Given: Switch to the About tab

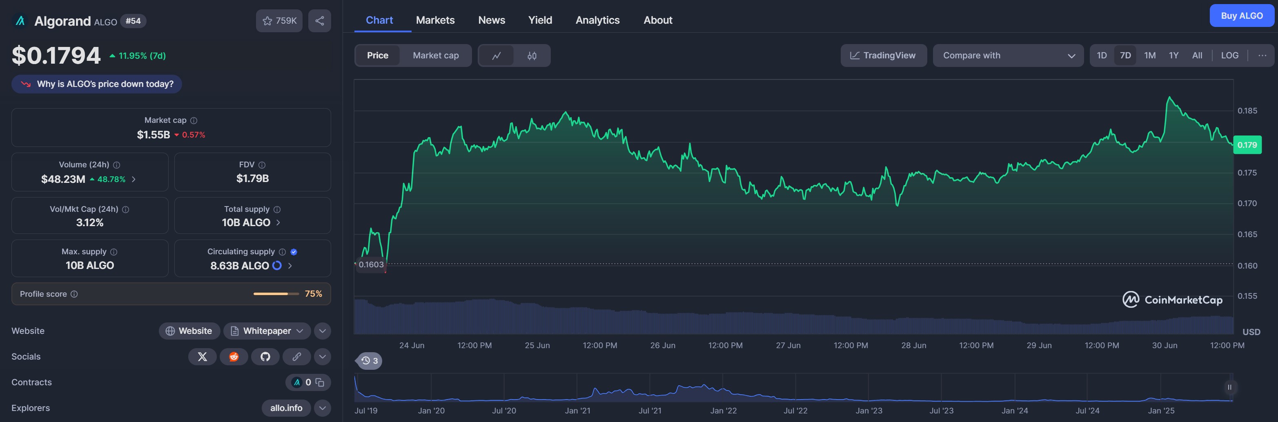Looking at the screenshot, I should (x=658, y=20).
